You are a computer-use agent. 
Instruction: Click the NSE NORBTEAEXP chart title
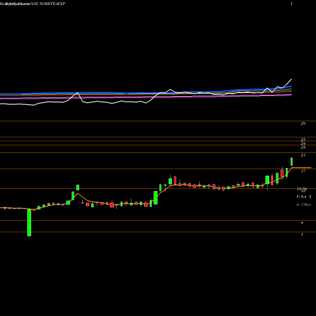point(48,4)
